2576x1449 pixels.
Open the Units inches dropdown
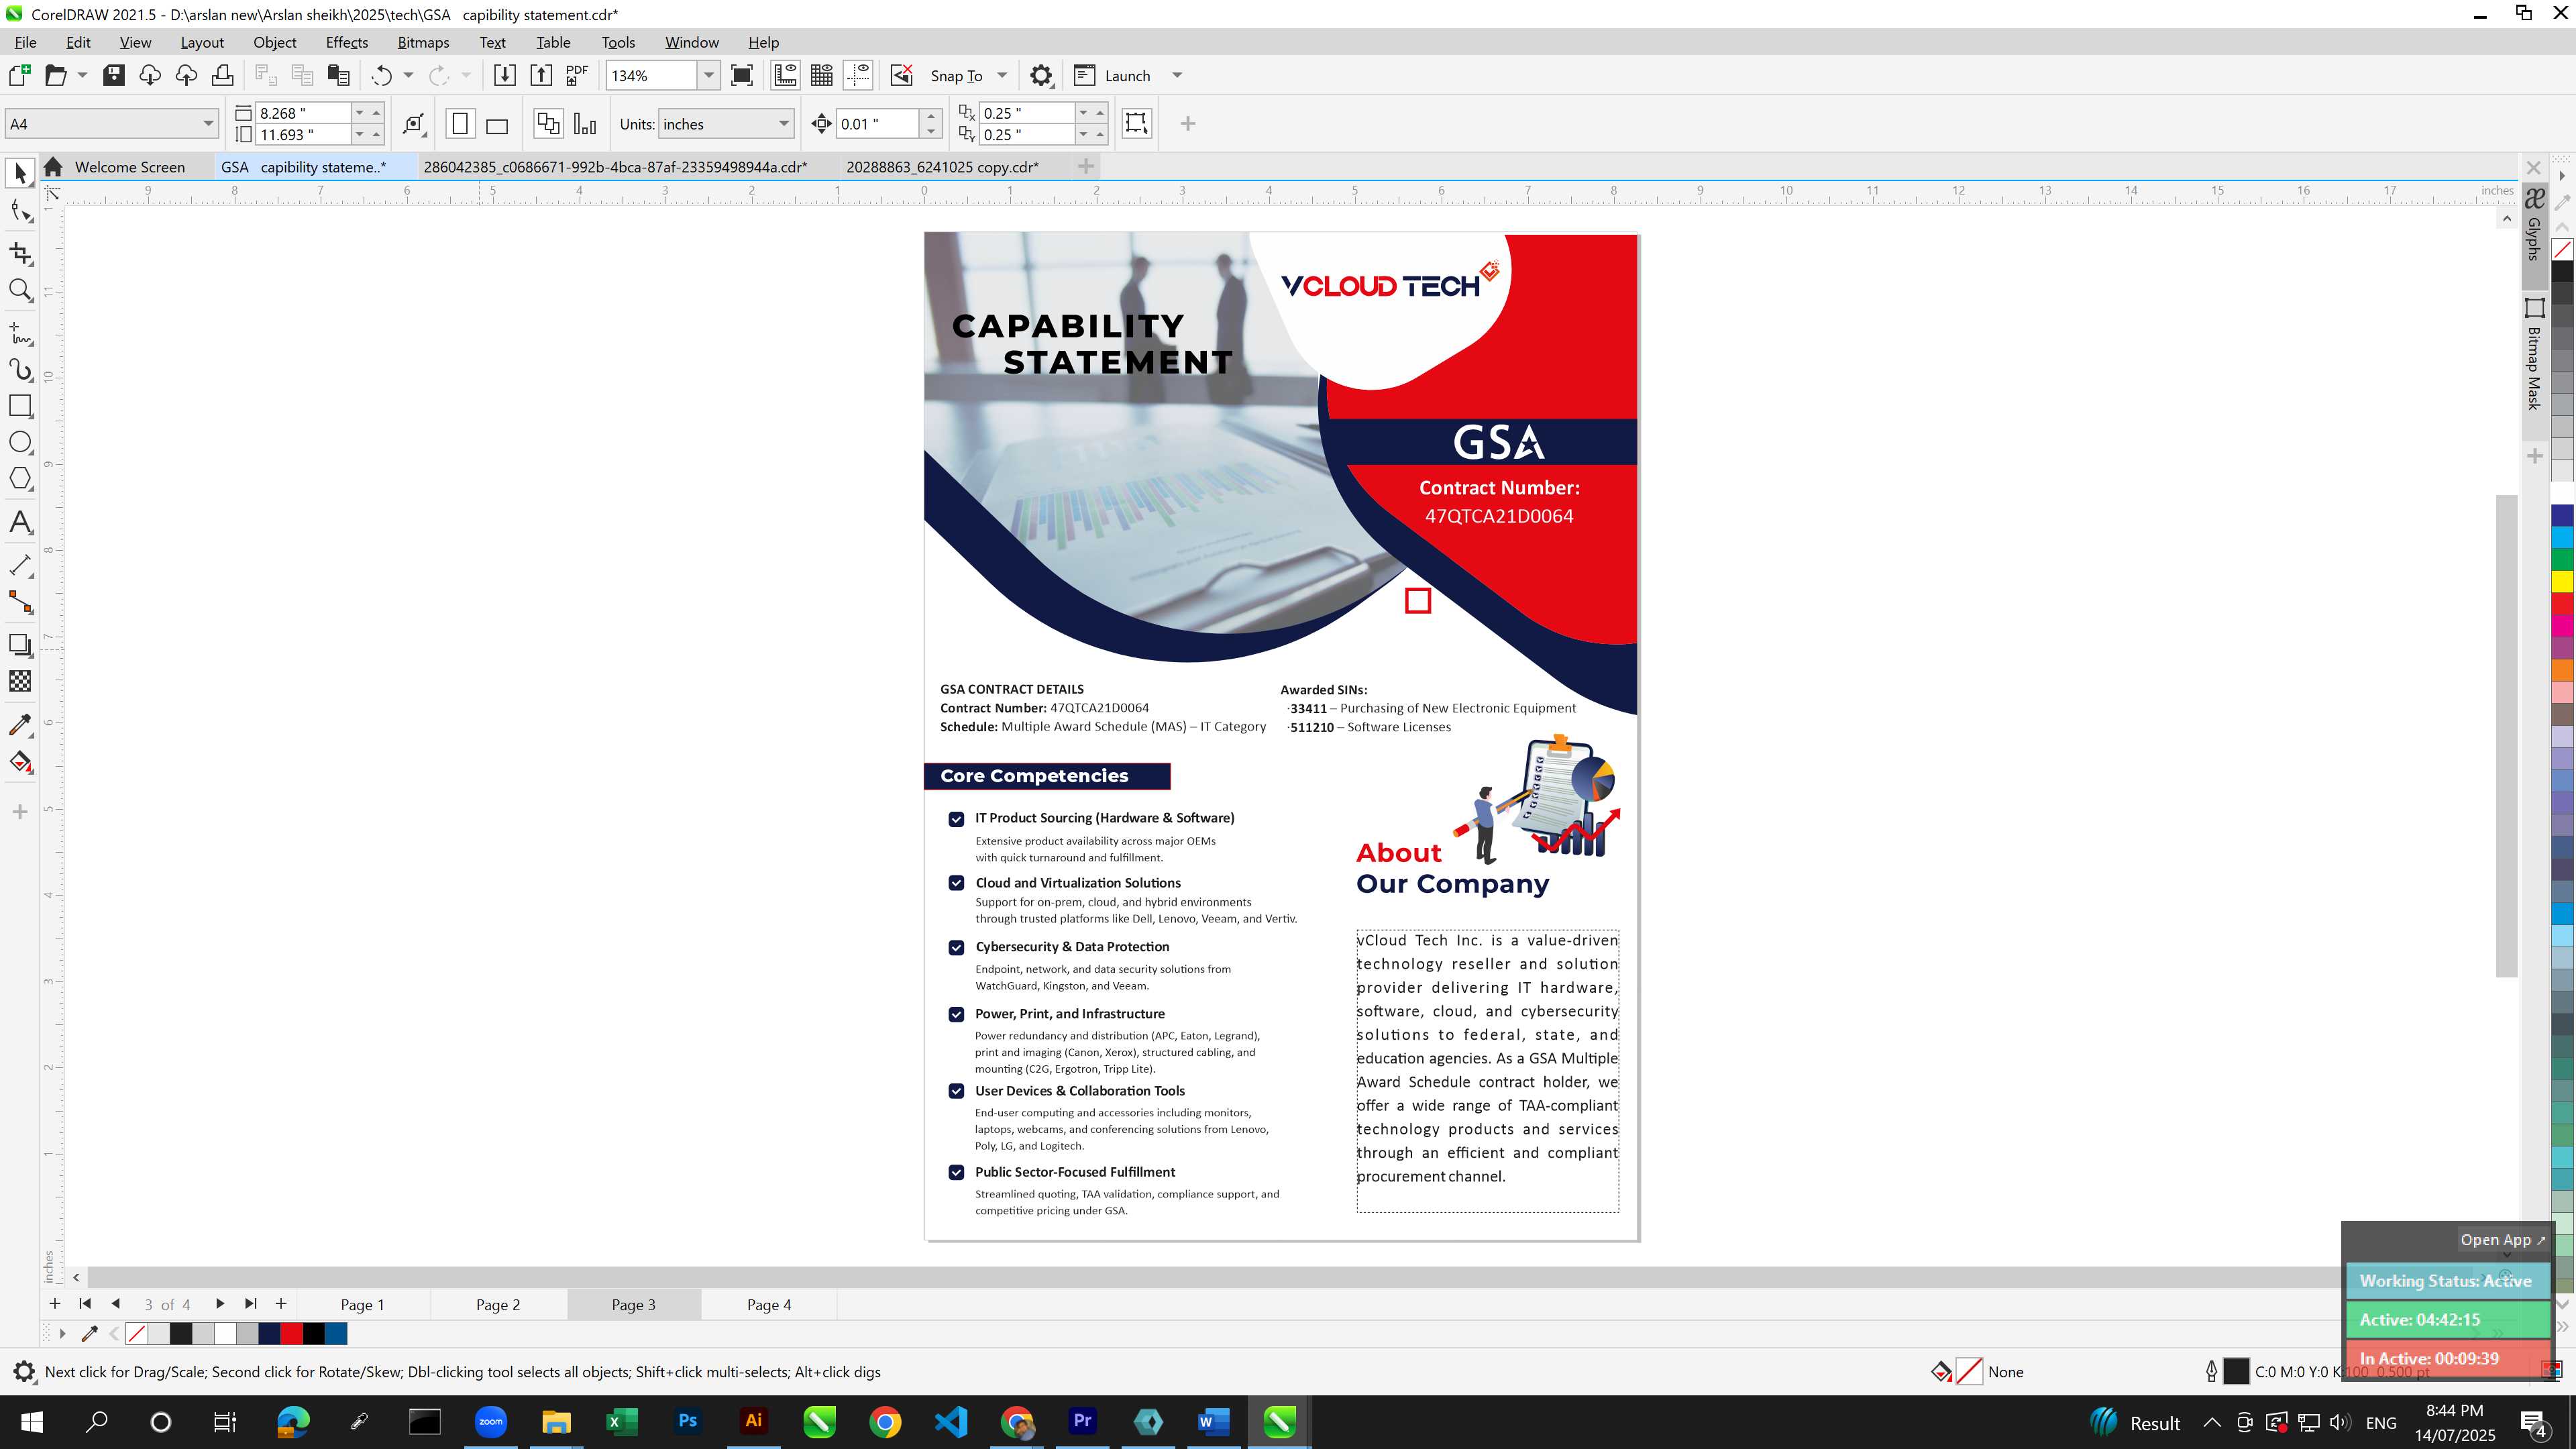(x=784, y=124)
